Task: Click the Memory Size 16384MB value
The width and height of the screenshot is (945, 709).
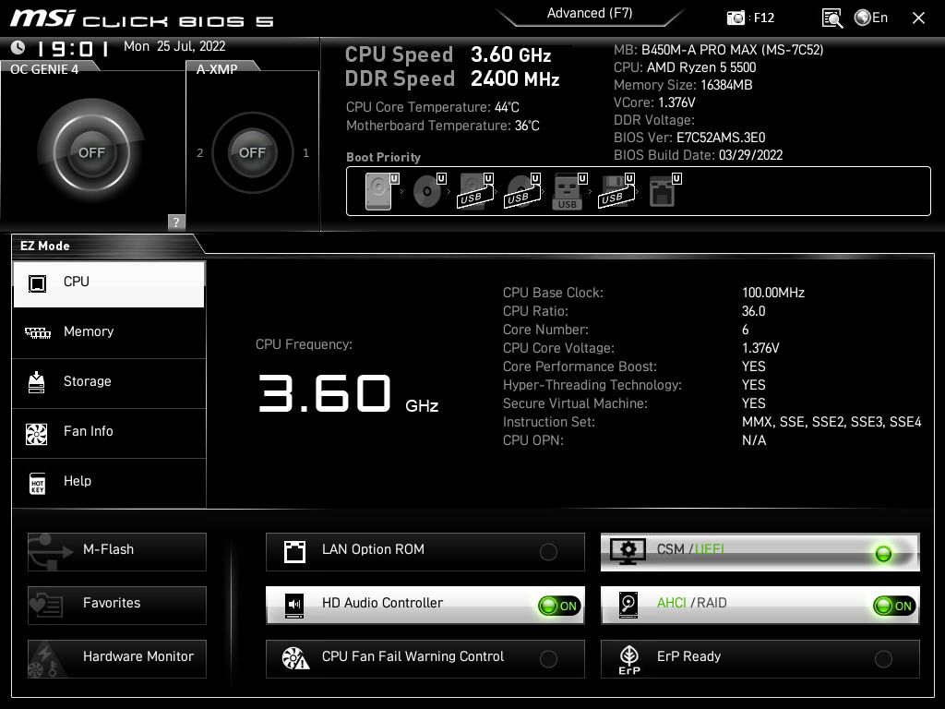Action: click(726, 85)
